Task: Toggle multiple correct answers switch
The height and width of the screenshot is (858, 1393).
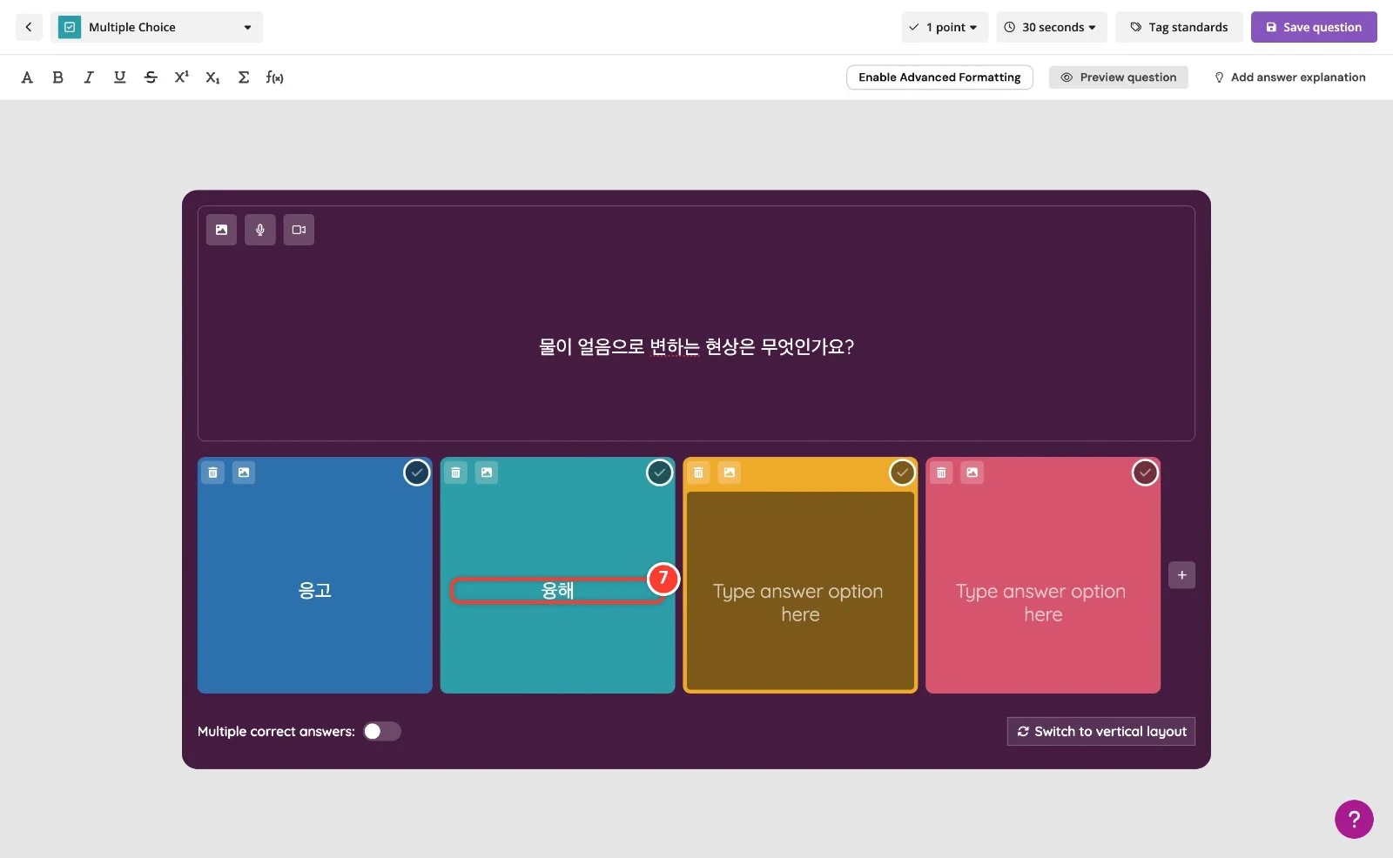Action: pyautogui.click(x=382, y=731)
